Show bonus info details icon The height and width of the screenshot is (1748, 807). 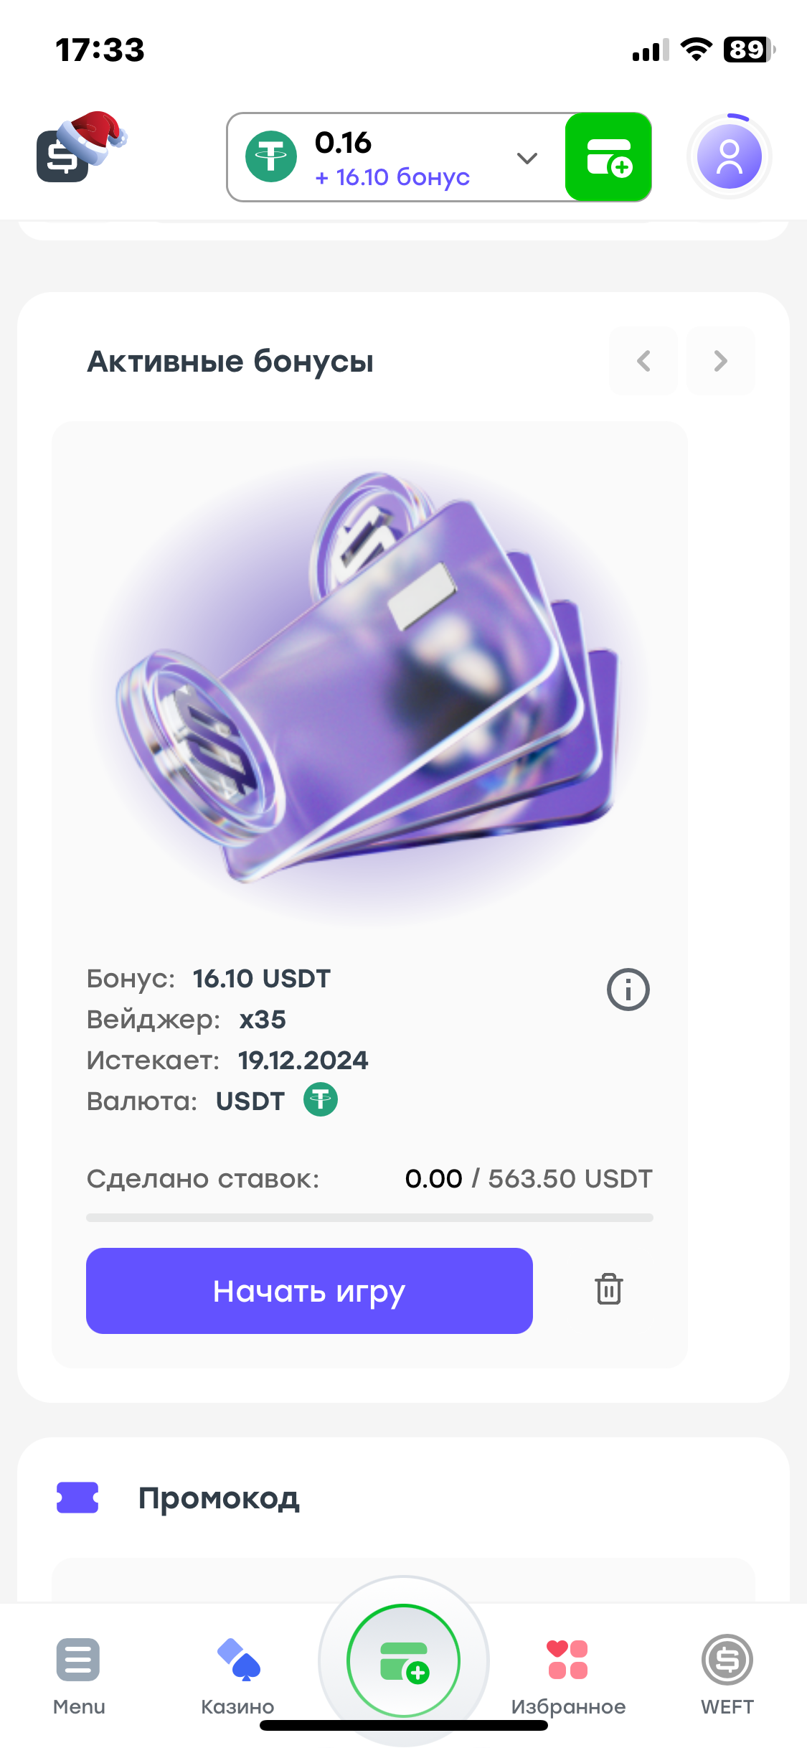tap(628, 990)
